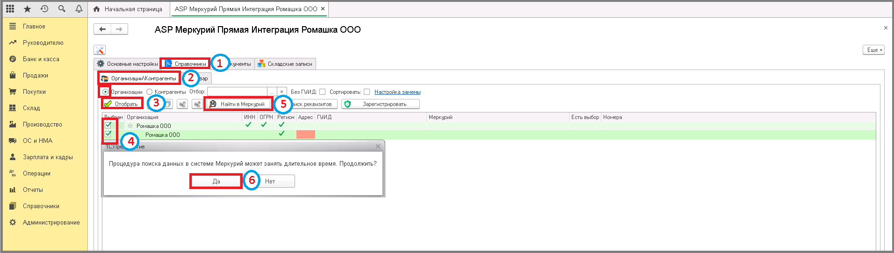Switch to Складские записи tab
Screen dimensions: 894x253
coord(285,64)
